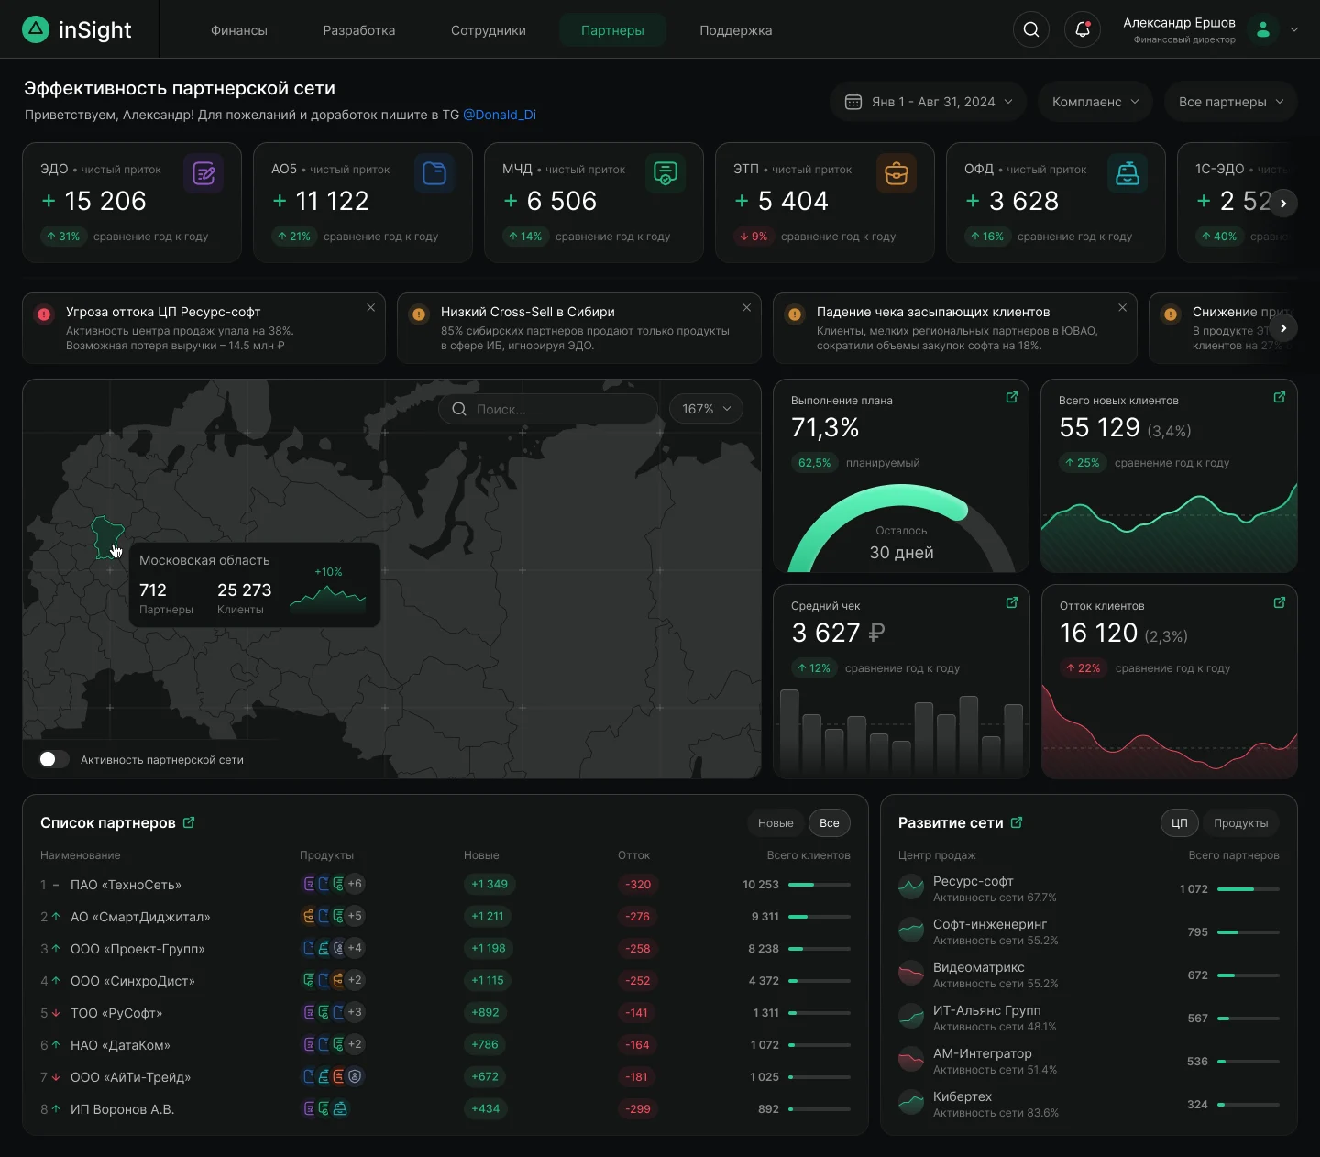1320x1157 pixels.
Task: Click the ЭДО card edit-document icon
Action: pos(203,173)
